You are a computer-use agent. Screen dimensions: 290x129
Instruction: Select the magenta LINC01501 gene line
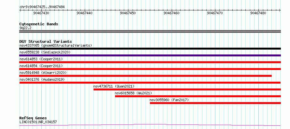click(150, 125)
